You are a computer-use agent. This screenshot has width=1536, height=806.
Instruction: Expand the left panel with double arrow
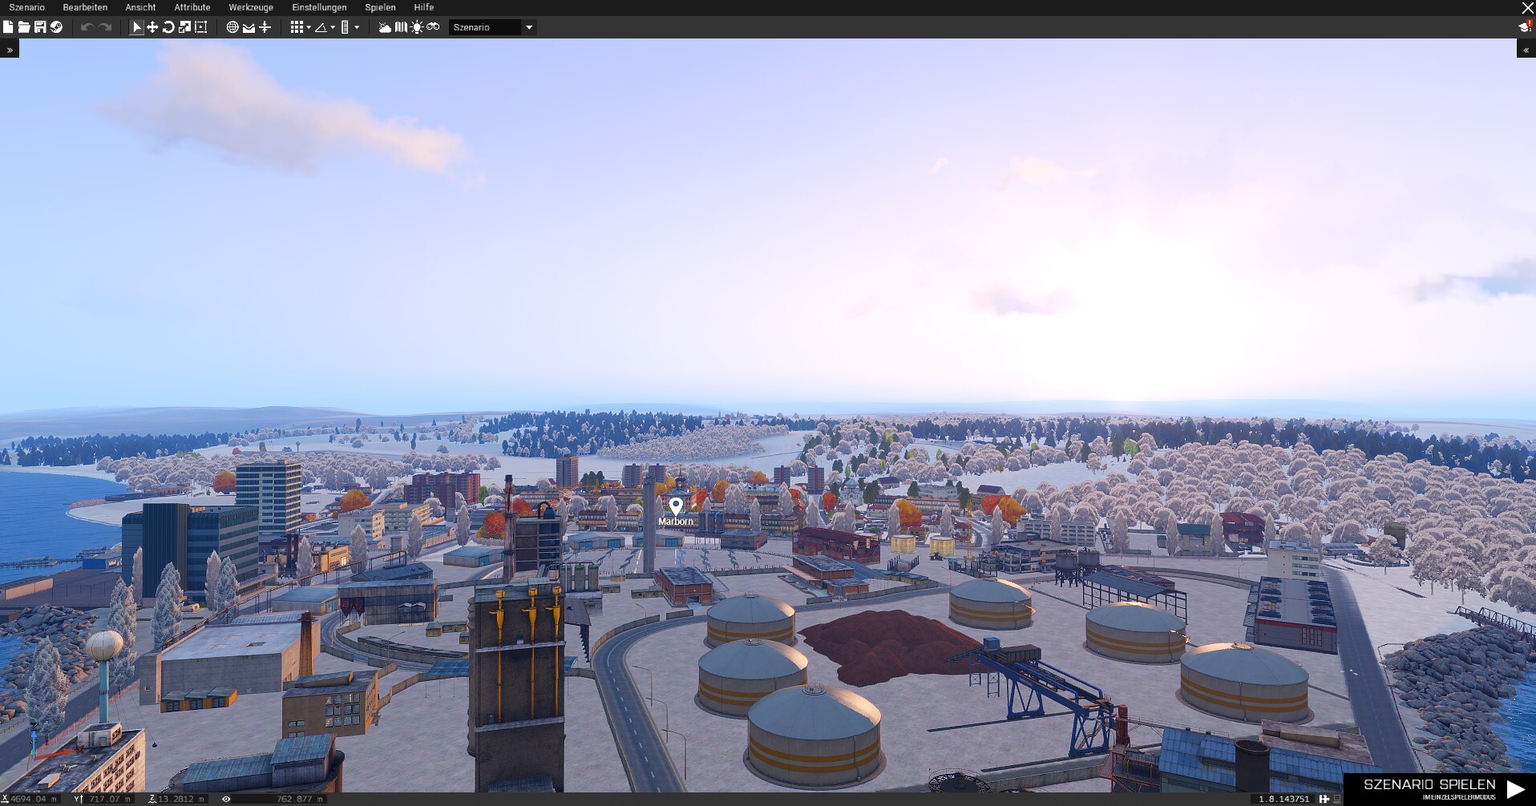10,50
